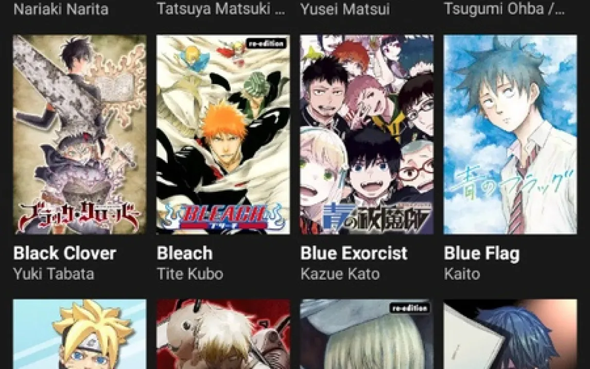The height and width of the screenshot is (369, 590).
Task: Open the Bleach manga cover
Action: [223, 135]
